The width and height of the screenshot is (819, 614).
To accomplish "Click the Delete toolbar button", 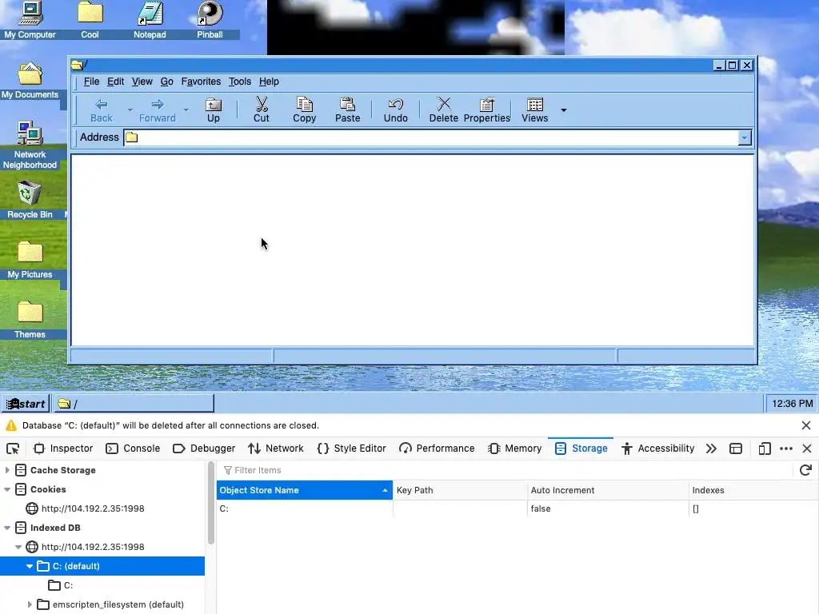I will [x=443, y=110].
